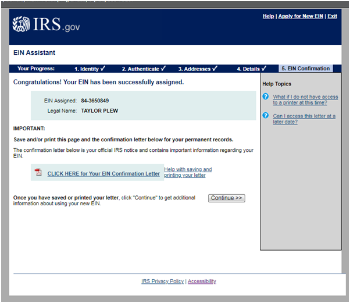Click question mark icon beside later date topic
The width and height of the screenshot is (350, 303).
[x=266, y=116]
